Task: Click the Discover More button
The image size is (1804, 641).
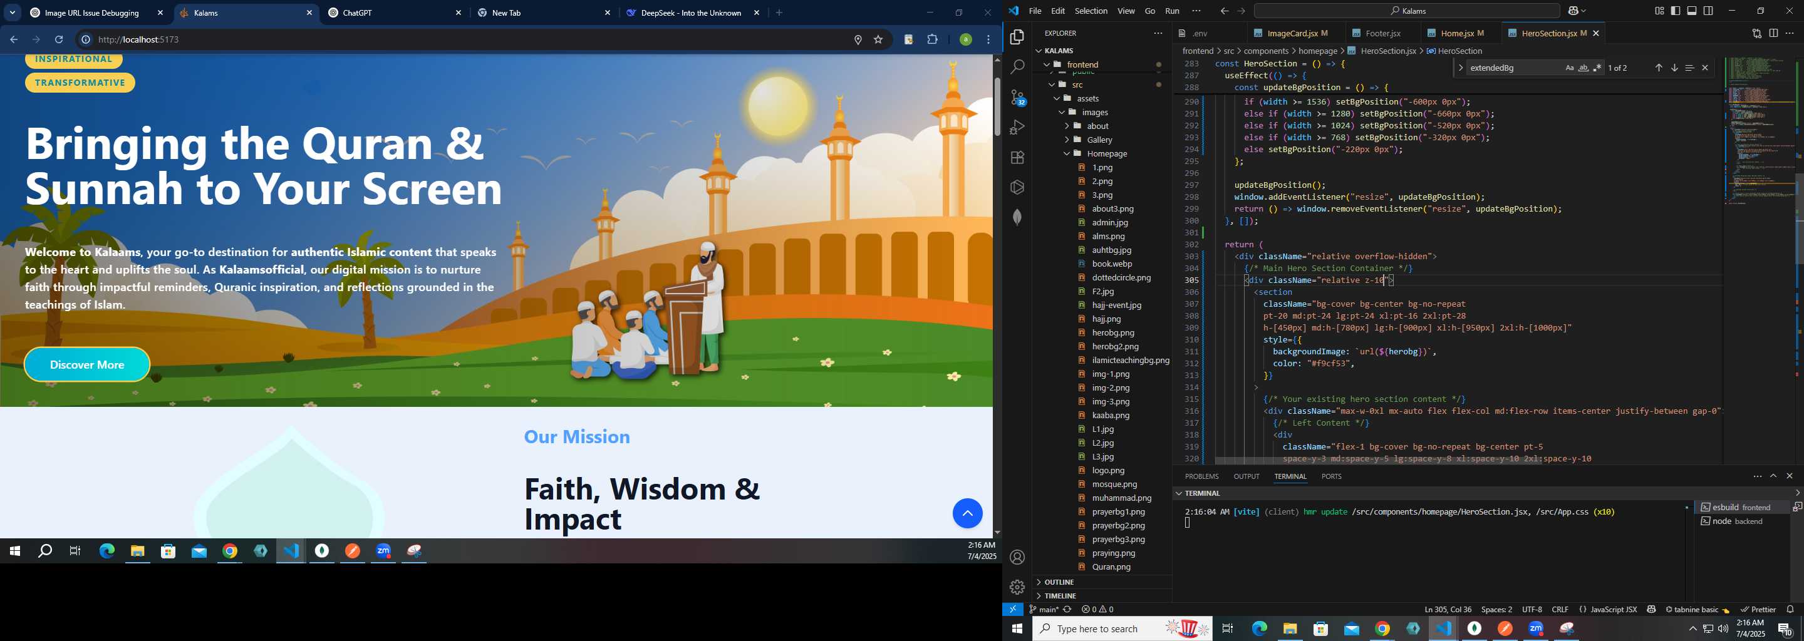Action: pyautogui.click(x=88, y=364)
